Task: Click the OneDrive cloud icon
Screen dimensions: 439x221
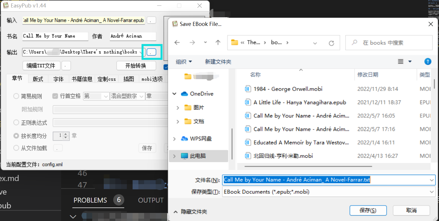Action: 184,94
